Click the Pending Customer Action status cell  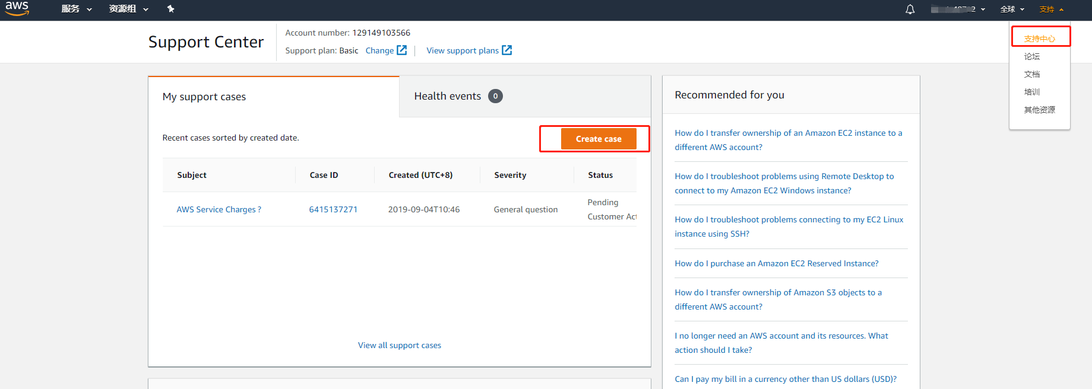click(612, 209)
